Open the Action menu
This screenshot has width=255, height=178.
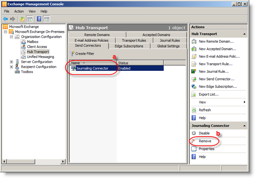(x=19, y=11)
